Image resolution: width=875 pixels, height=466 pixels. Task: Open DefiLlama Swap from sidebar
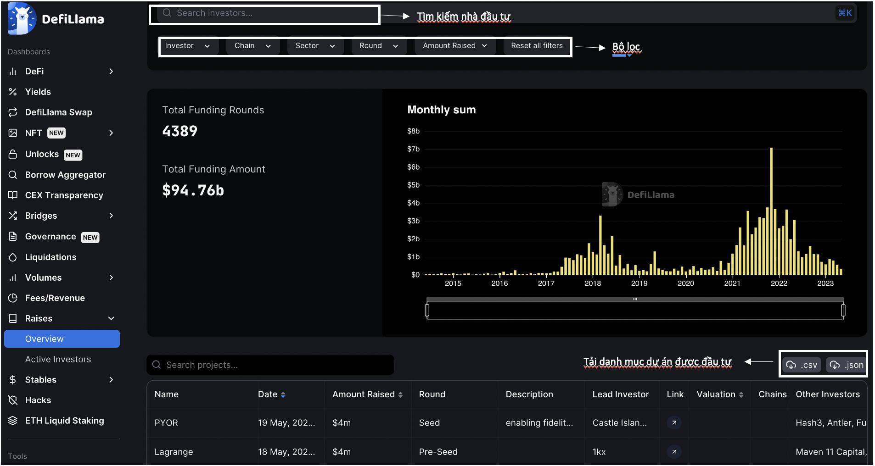coord(59,112)
